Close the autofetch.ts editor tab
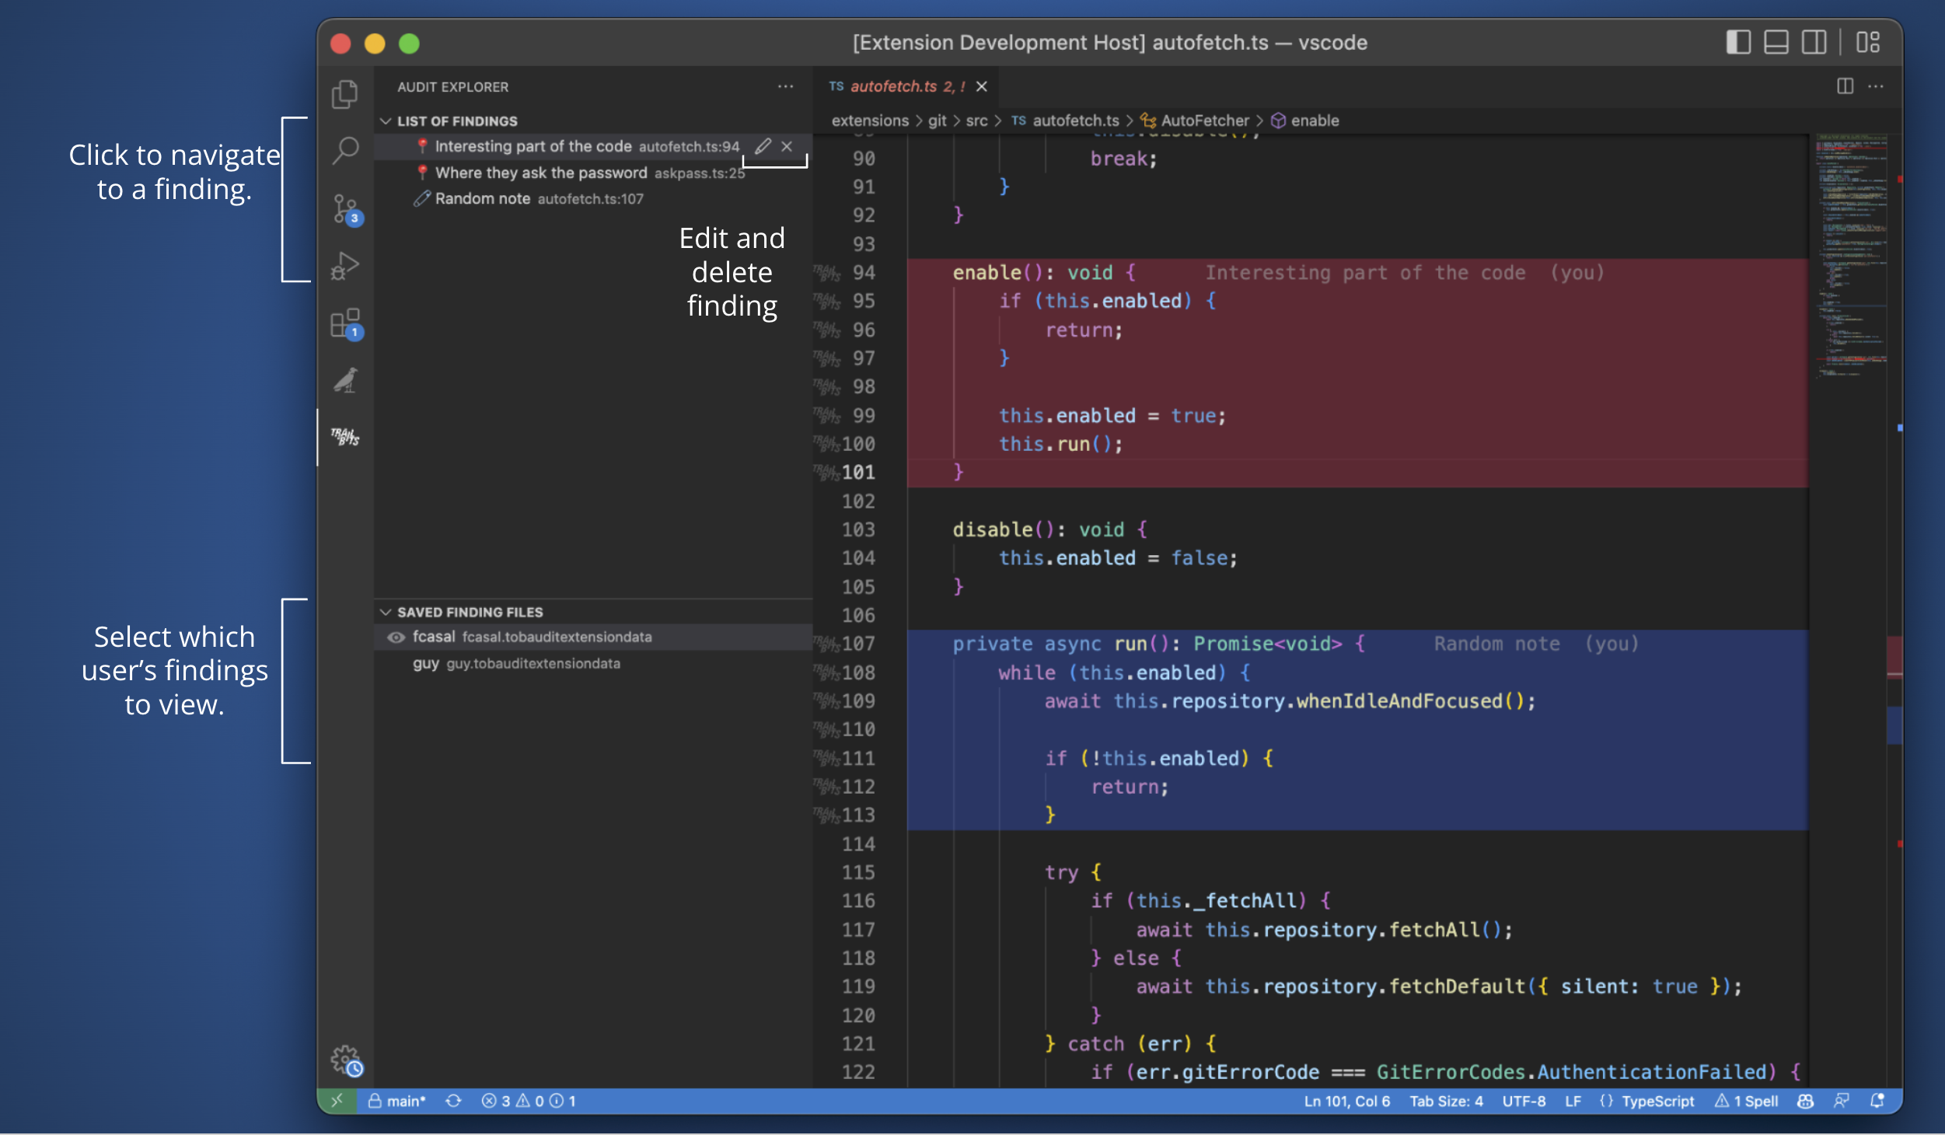1945x1135 pixels. click(982, 86)
